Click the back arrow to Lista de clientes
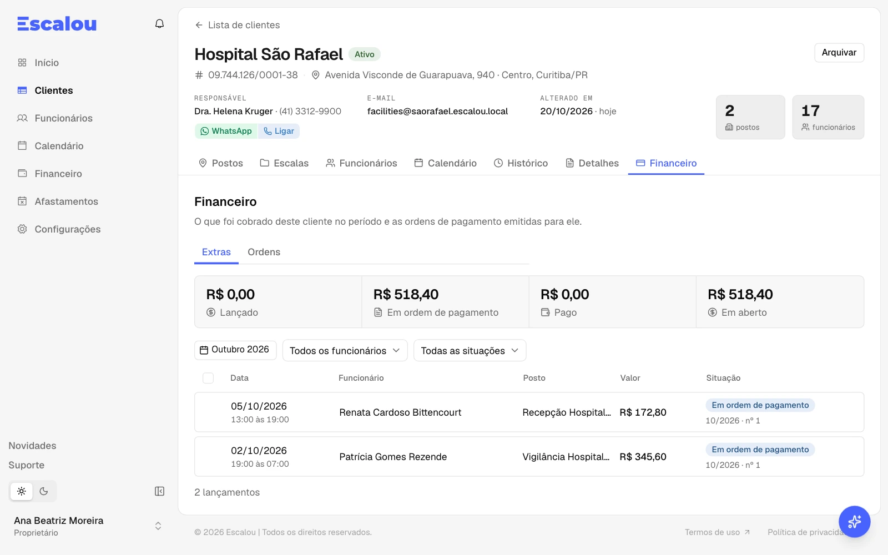This screenshot has height=555, width=888. tap(237, 25)
